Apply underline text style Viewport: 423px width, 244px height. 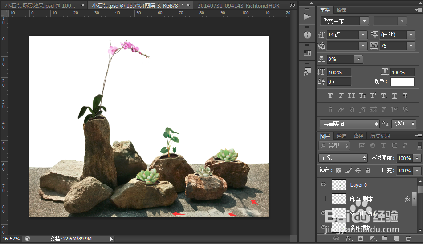click(x=394, y=96)
